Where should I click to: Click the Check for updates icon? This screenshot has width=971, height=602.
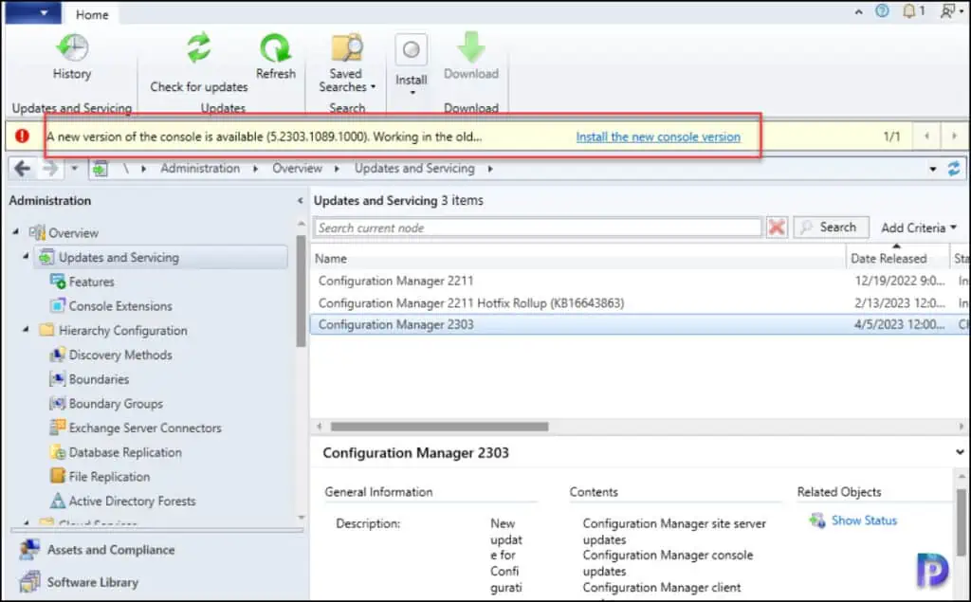click(199, 48)
